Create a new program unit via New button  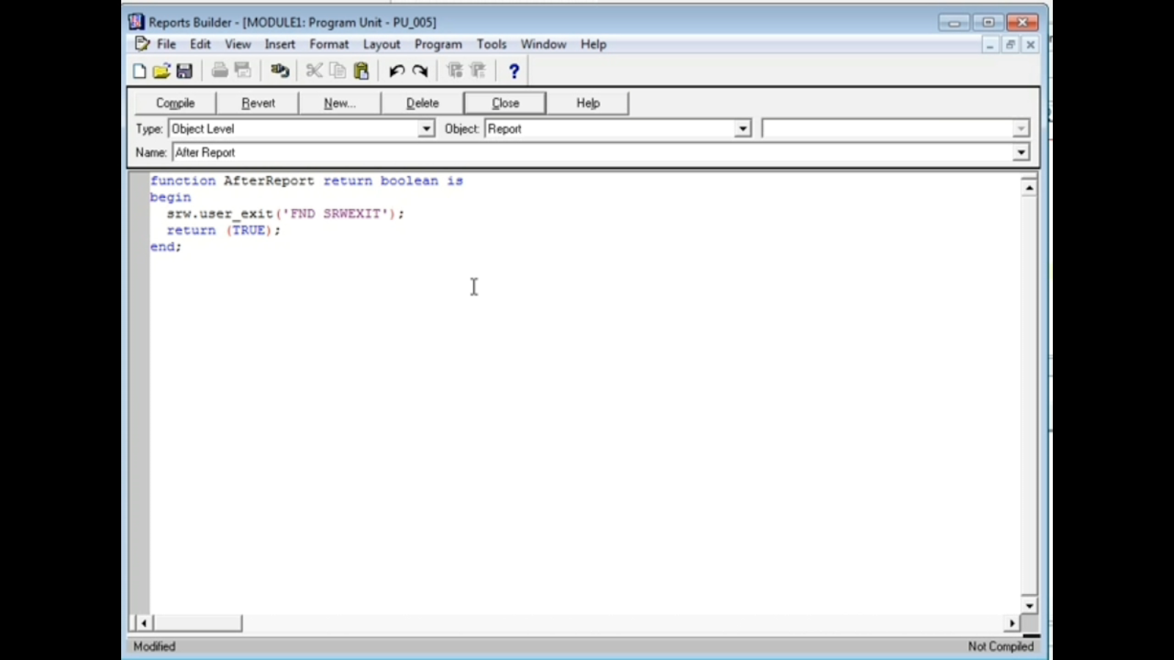point(339,103)
